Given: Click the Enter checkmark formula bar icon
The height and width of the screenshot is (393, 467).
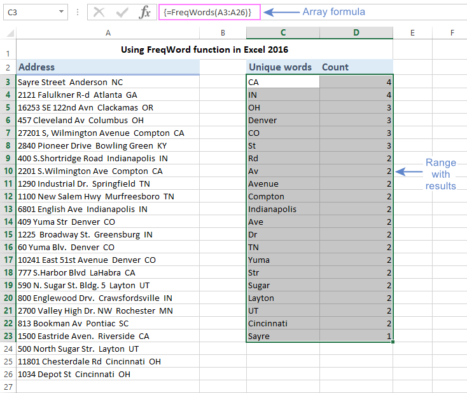Looking at the screenshot, I should pos(122,12).
